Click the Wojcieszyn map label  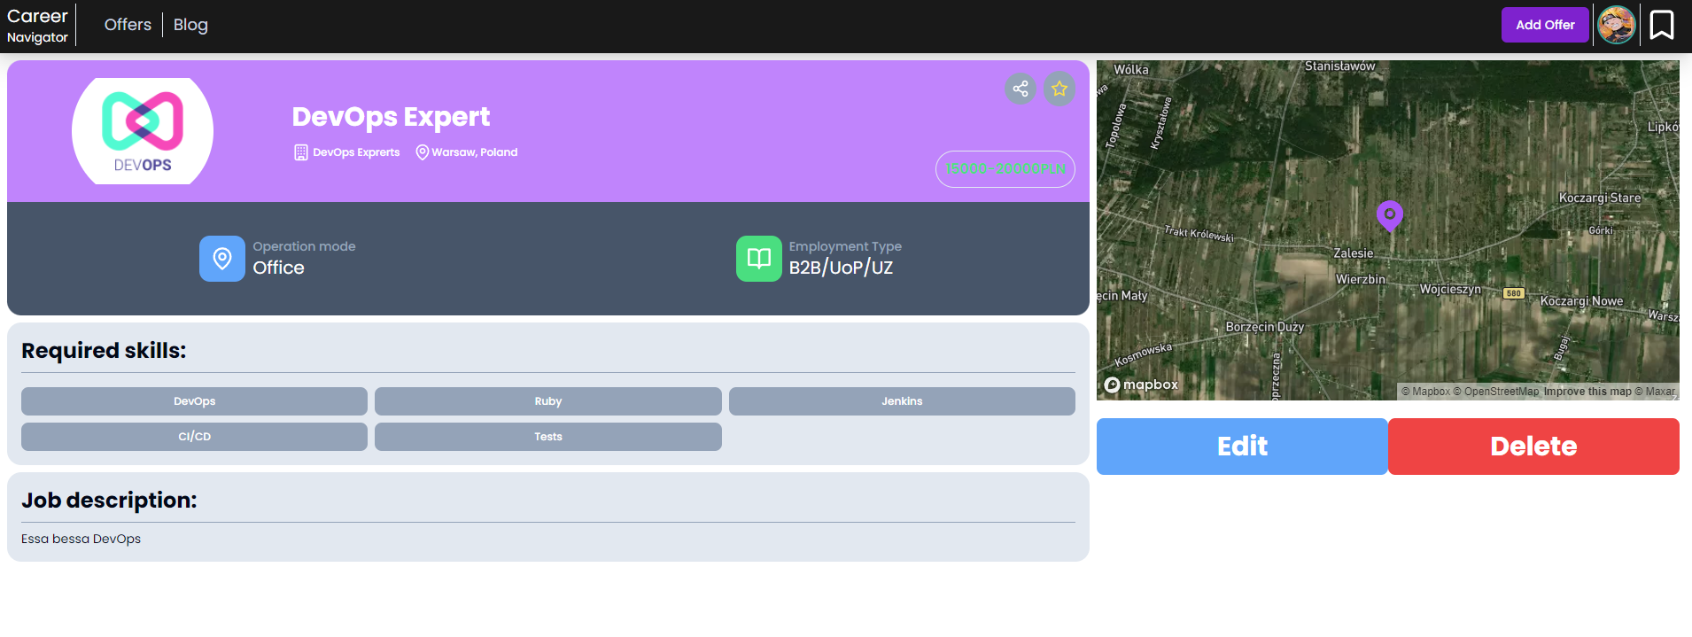click(1450, 290)
